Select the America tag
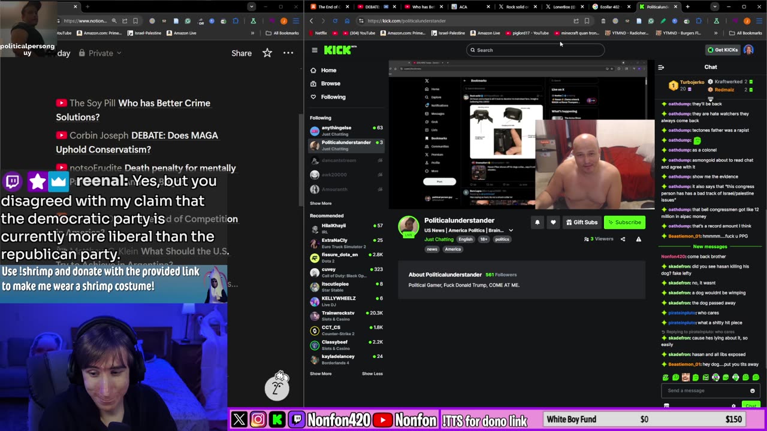The width and height of the screenshot is (767, 431). 453,249
